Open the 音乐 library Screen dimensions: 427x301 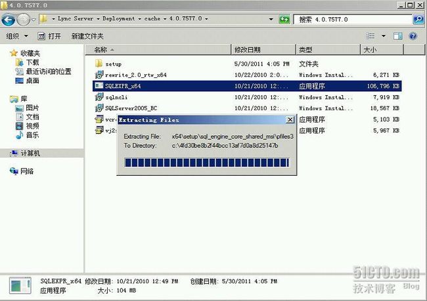32,135
